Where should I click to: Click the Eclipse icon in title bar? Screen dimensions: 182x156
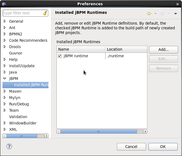pos(4,4)
